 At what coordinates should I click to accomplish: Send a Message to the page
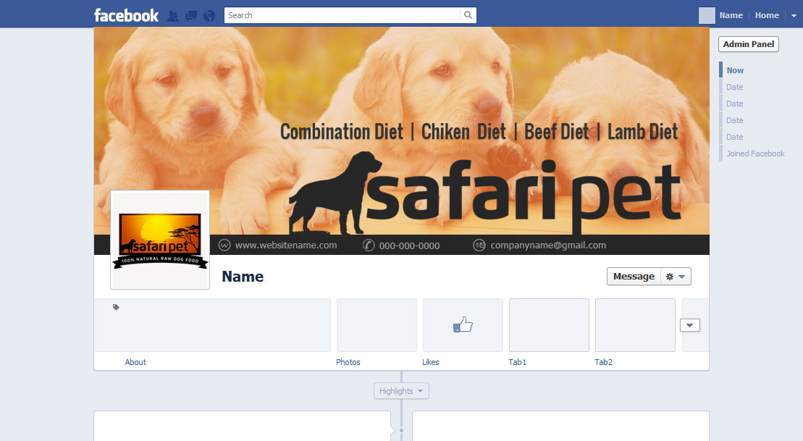pos(634,276)
